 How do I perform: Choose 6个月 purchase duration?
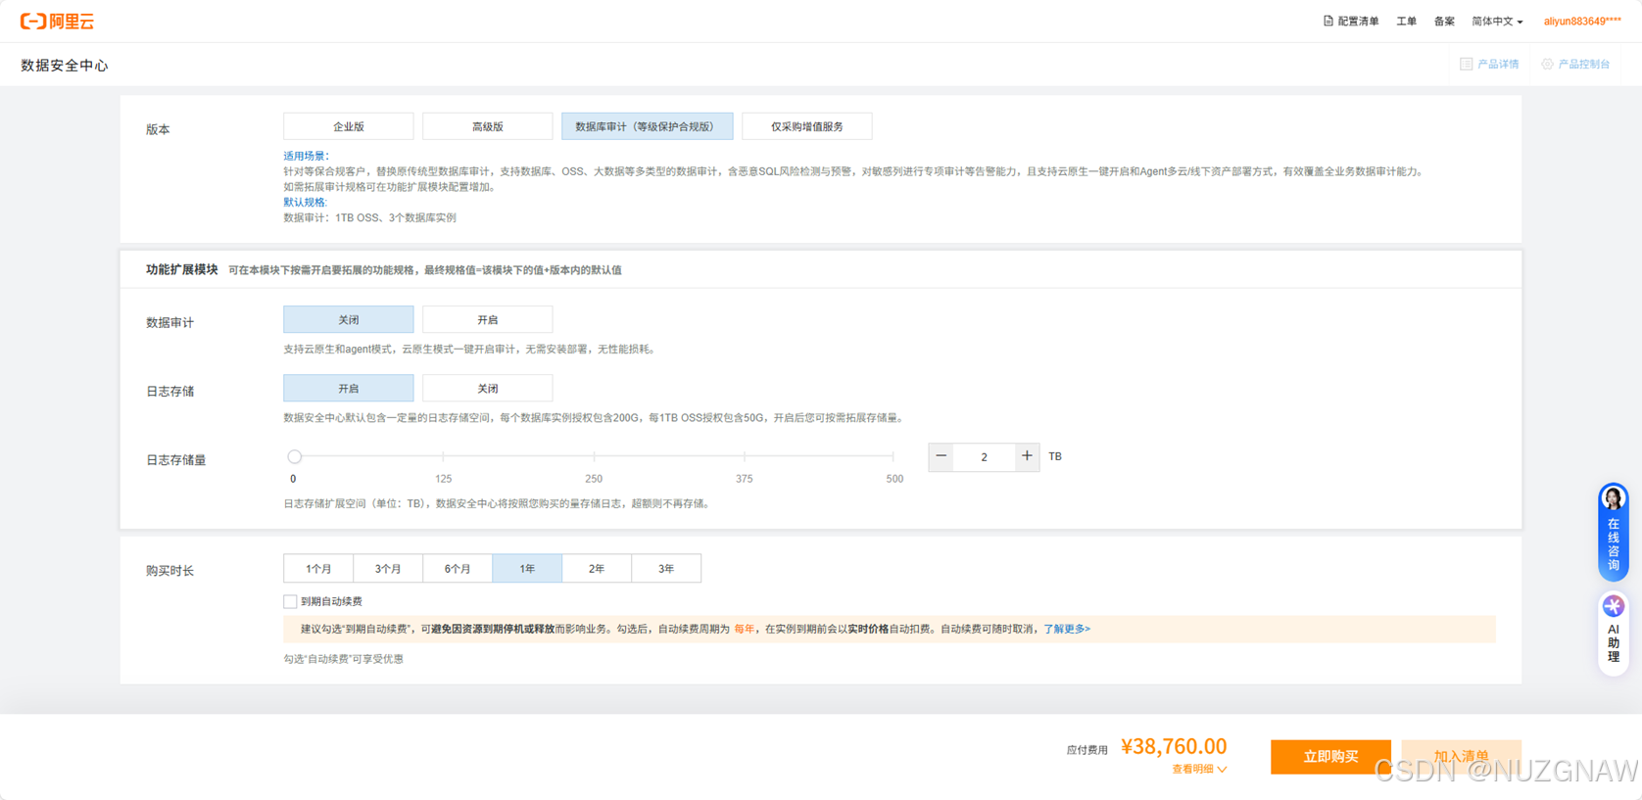[458, 568]
